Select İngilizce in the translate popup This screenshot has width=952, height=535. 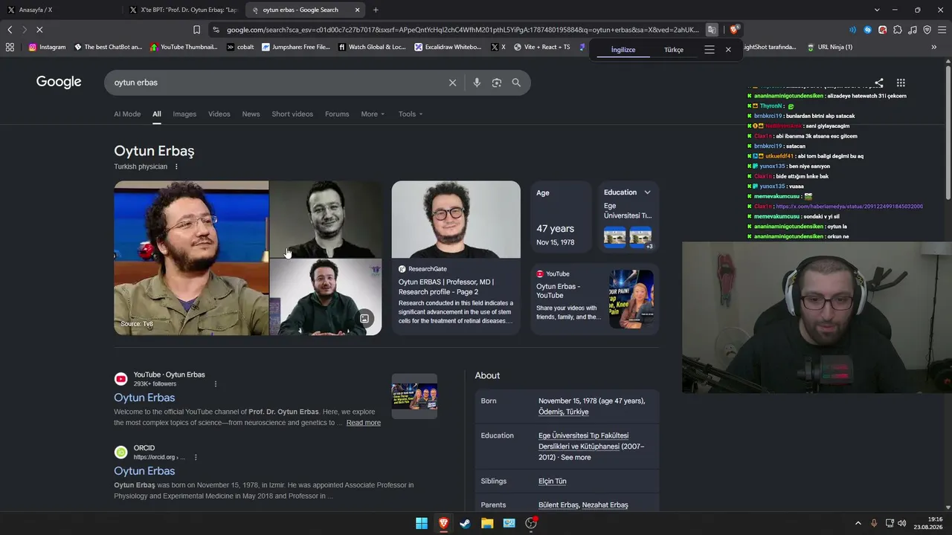[623, 50]
